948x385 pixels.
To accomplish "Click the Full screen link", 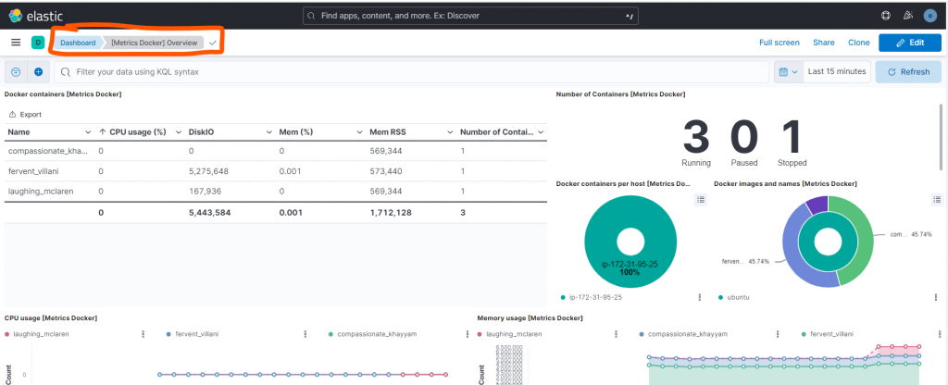I will click(x=779, y=43).
